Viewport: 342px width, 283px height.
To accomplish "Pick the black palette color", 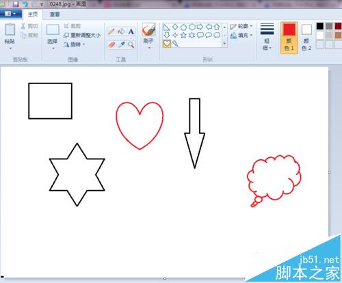I will tap(320, 26).
